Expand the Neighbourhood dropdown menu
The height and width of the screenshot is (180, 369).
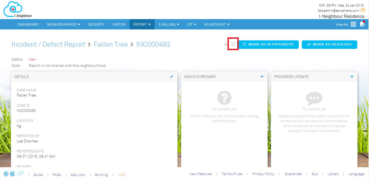click(x=64, y=24)
